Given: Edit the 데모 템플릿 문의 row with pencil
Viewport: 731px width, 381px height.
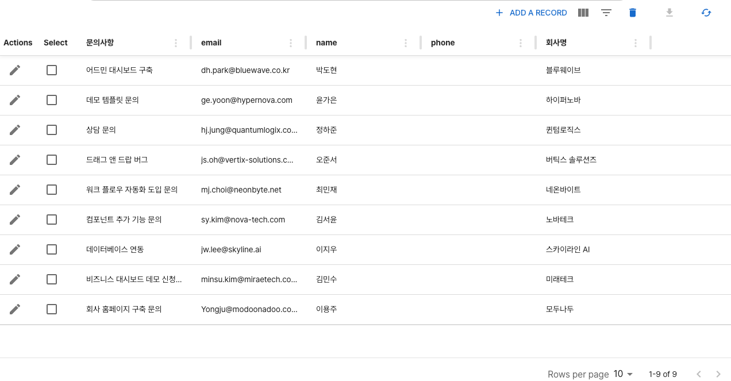Looking at the screenshot, I should tap(15, 100).
